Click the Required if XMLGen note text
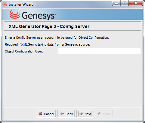 (x=47, y=44)
